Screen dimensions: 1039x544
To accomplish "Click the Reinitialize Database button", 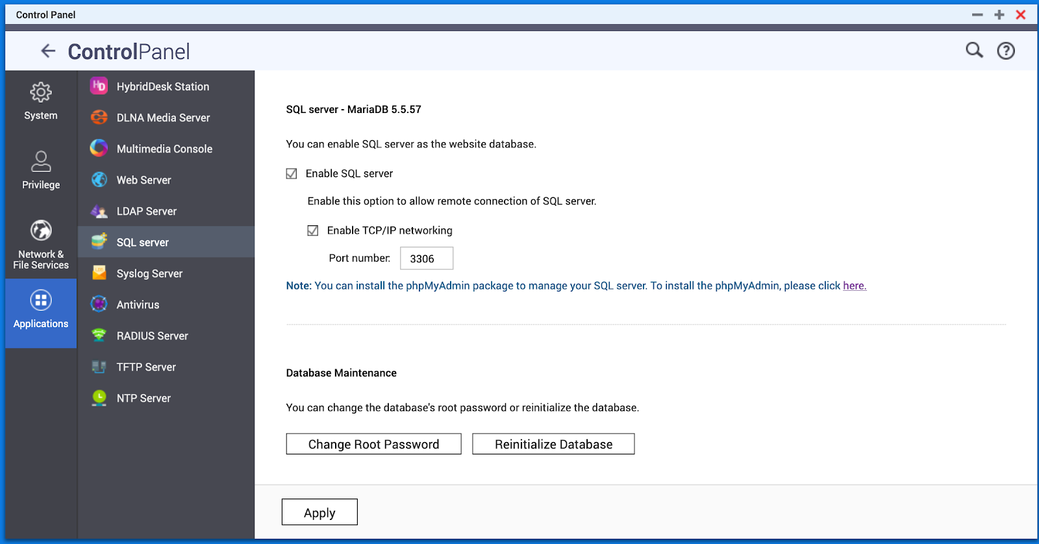I will (x=553, y=444).
